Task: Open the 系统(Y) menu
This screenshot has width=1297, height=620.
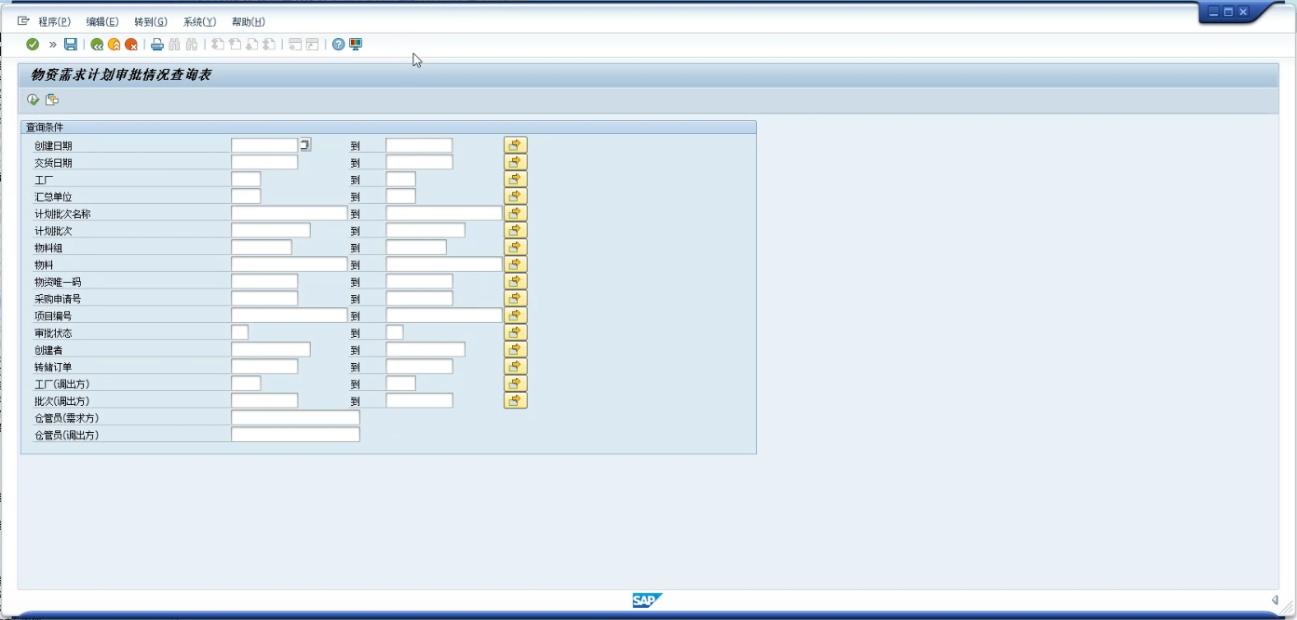Action: click(x=199, y=21)
